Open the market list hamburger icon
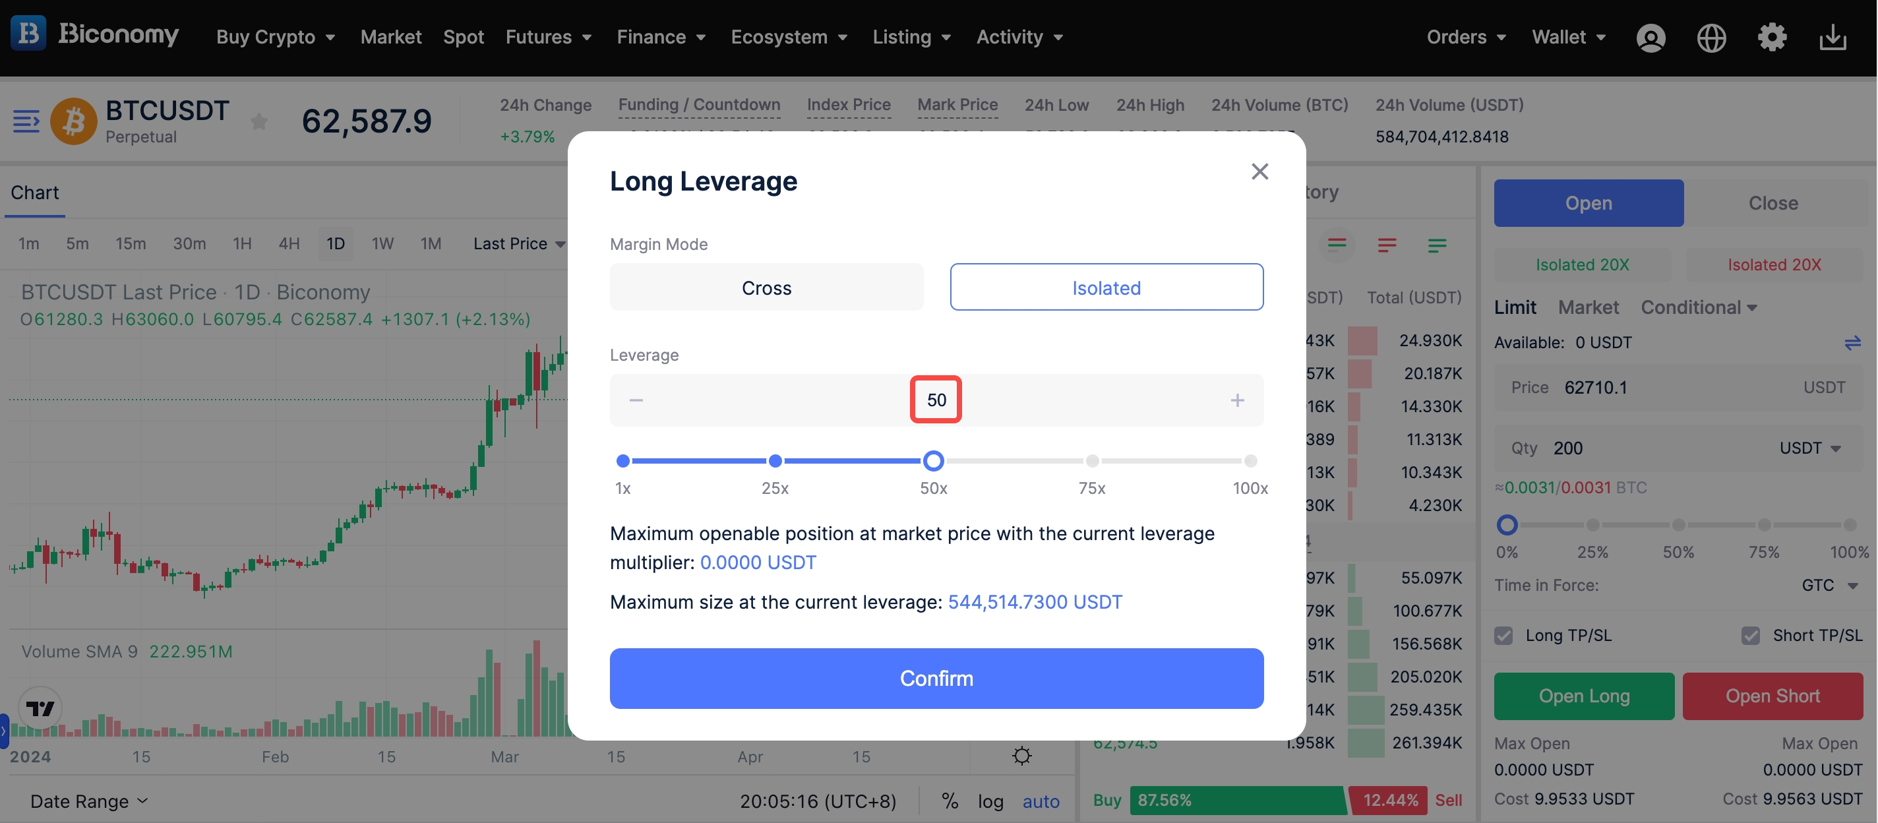The image size is (1878, 823). (26, 121)
